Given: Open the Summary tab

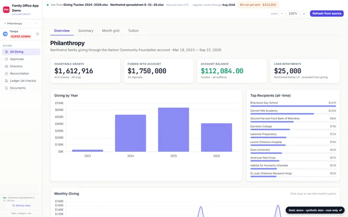Looking at the screenshot, I should pos(86,31).
